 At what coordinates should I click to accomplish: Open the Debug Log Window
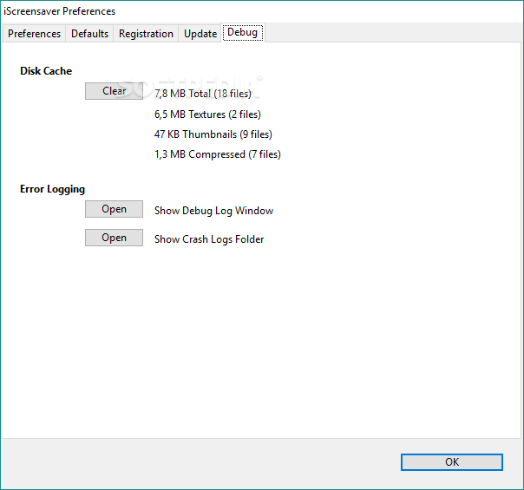pyautogui.click(x=114, y=209)
